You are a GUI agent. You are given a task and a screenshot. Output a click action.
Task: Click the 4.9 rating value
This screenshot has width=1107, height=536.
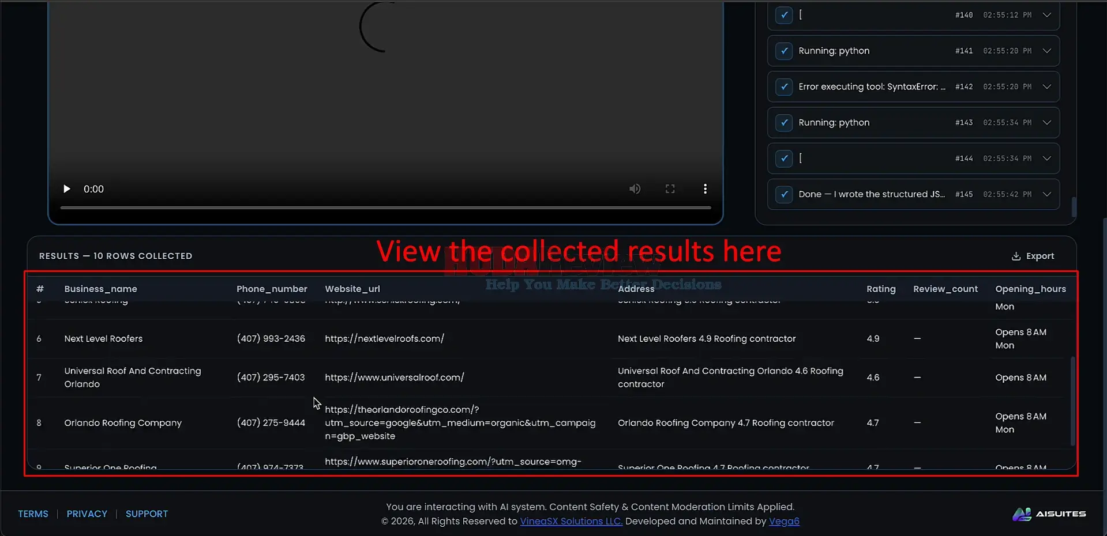coord(873,339)
